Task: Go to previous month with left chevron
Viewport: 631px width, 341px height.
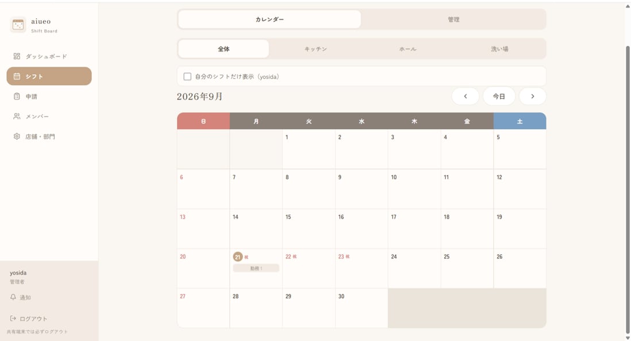Action: click(x=465, y=96)
